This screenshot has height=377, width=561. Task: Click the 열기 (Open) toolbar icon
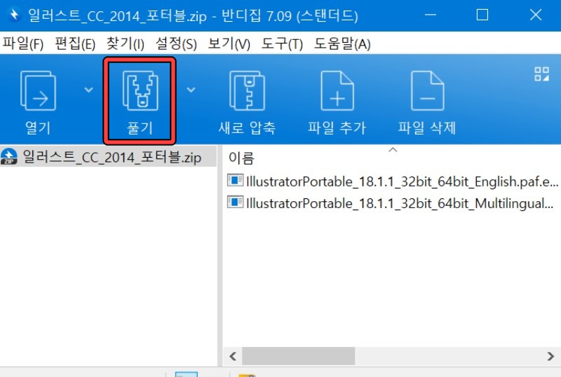click(x=38, y=91)
